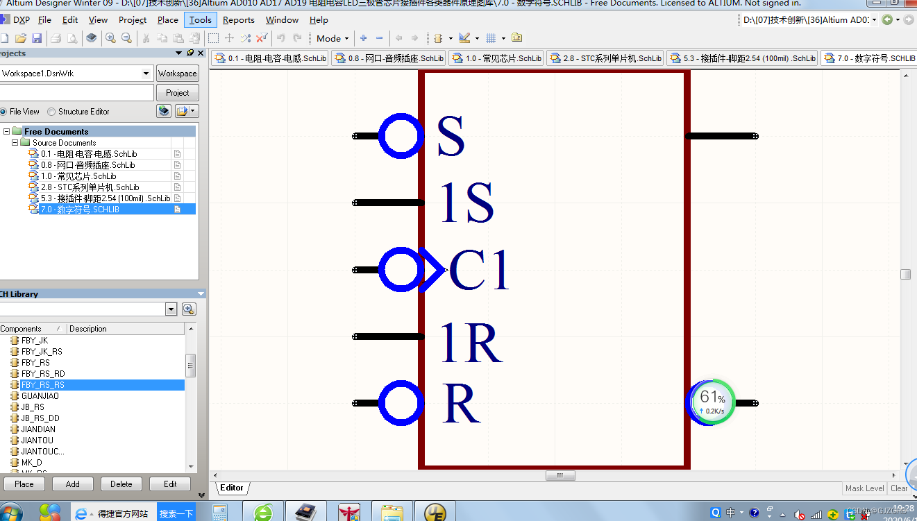Save the current library with floppy icon
Viewport: 917px width, 521px height.
point(37,38)
